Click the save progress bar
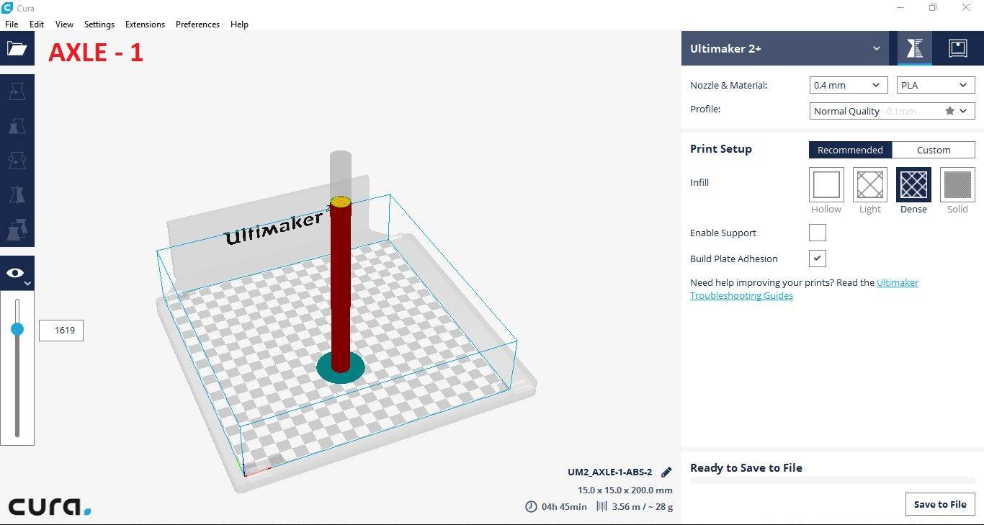This screenshot has height=525, width=984. [832, 481]
